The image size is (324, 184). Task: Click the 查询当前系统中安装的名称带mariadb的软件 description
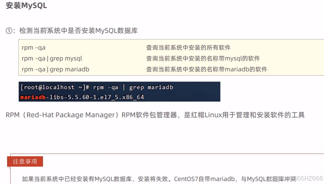(206, 69)
